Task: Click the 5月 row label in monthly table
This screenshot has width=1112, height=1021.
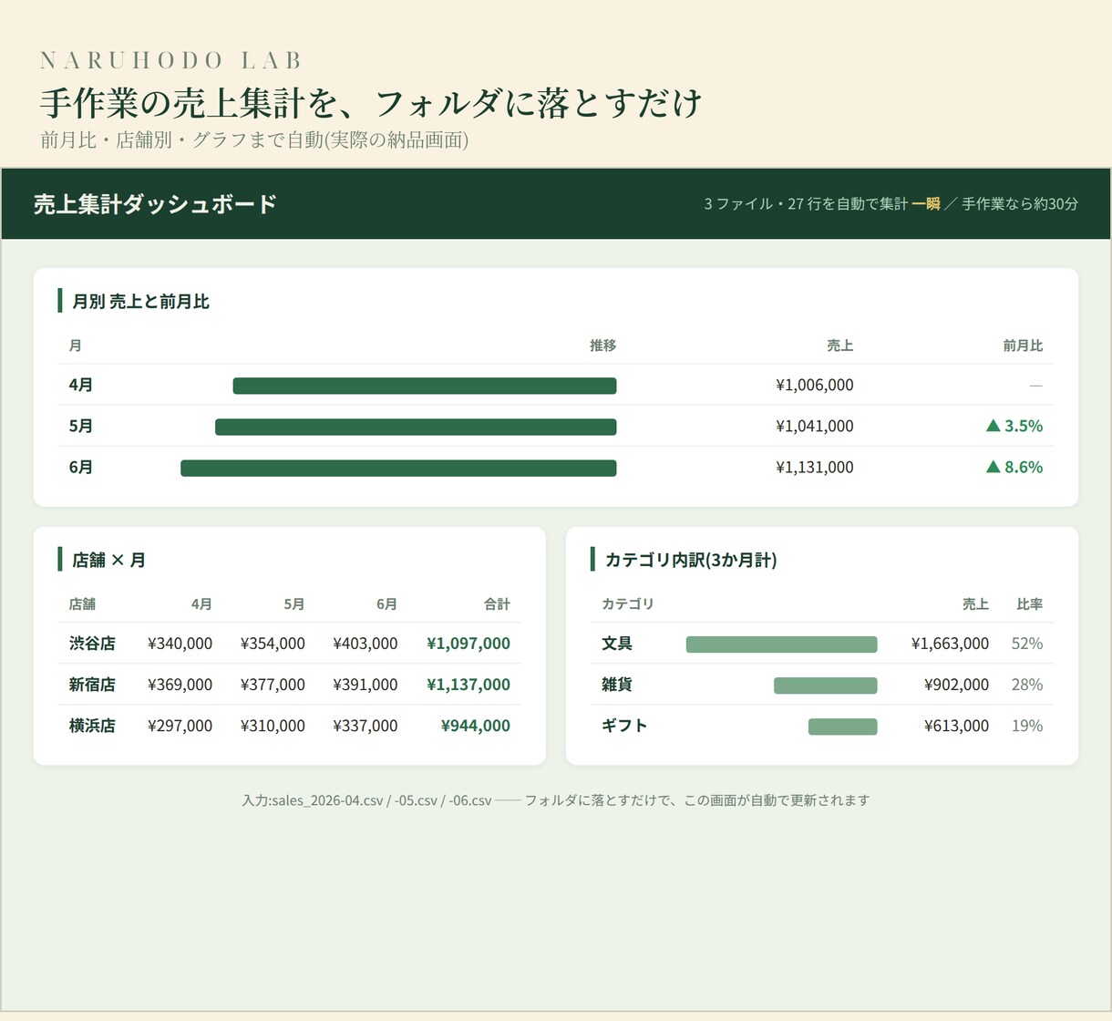Action: (81, 426)
